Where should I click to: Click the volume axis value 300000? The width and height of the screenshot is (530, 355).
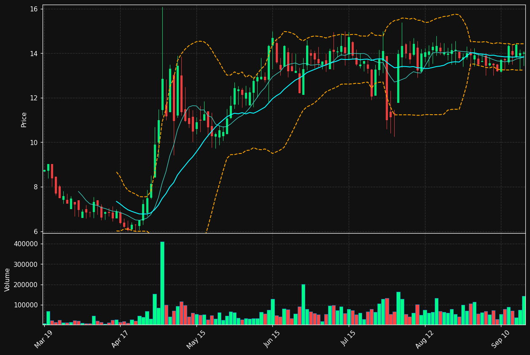tap(27, 264)
